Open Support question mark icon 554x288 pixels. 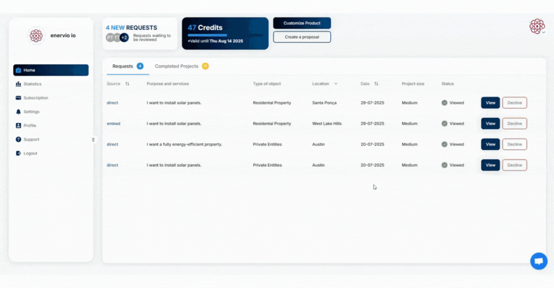18,140
